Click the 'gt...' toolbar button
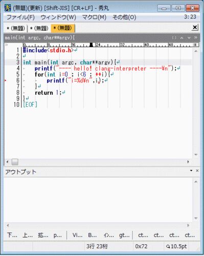The height and width of the screenshot is (256, 204). (x=124, y=235)
